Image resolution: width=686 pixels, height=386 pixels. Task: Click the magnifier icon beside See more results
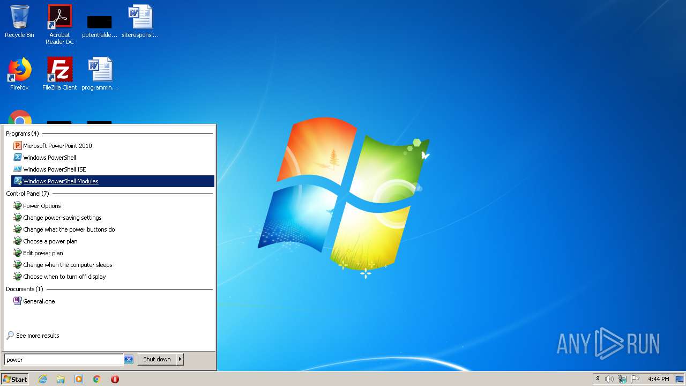(x=10, y=336)
